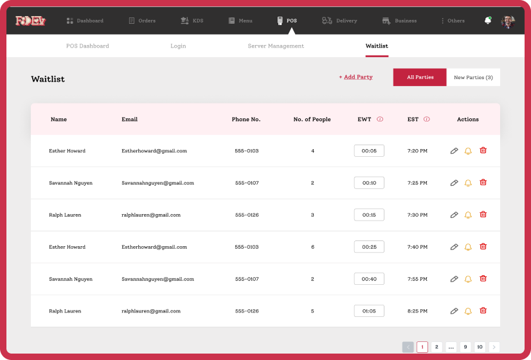The width and height of the screenshot is (531, 360).
Task: Open the user profile avatar
Action: [x=508, y=21]
